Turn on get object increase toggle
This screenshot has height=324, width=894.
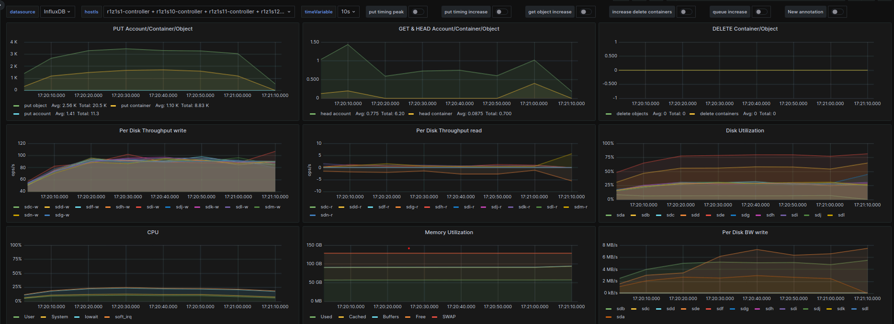tap(586, 12)
